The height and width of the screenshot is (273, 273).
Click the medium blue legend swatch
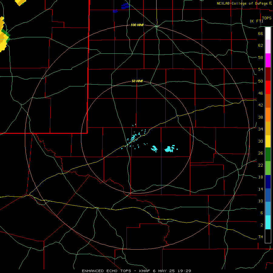point(268,195)
